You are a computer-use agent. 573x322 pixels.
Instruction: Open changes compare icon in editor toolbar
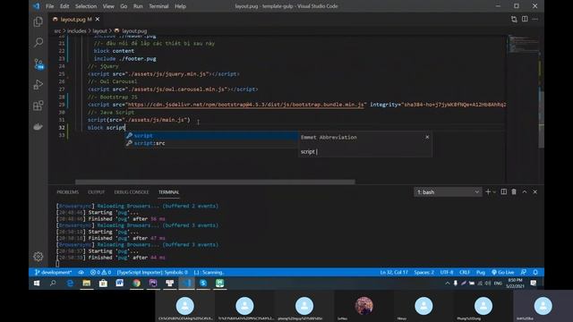click(514, 19)
